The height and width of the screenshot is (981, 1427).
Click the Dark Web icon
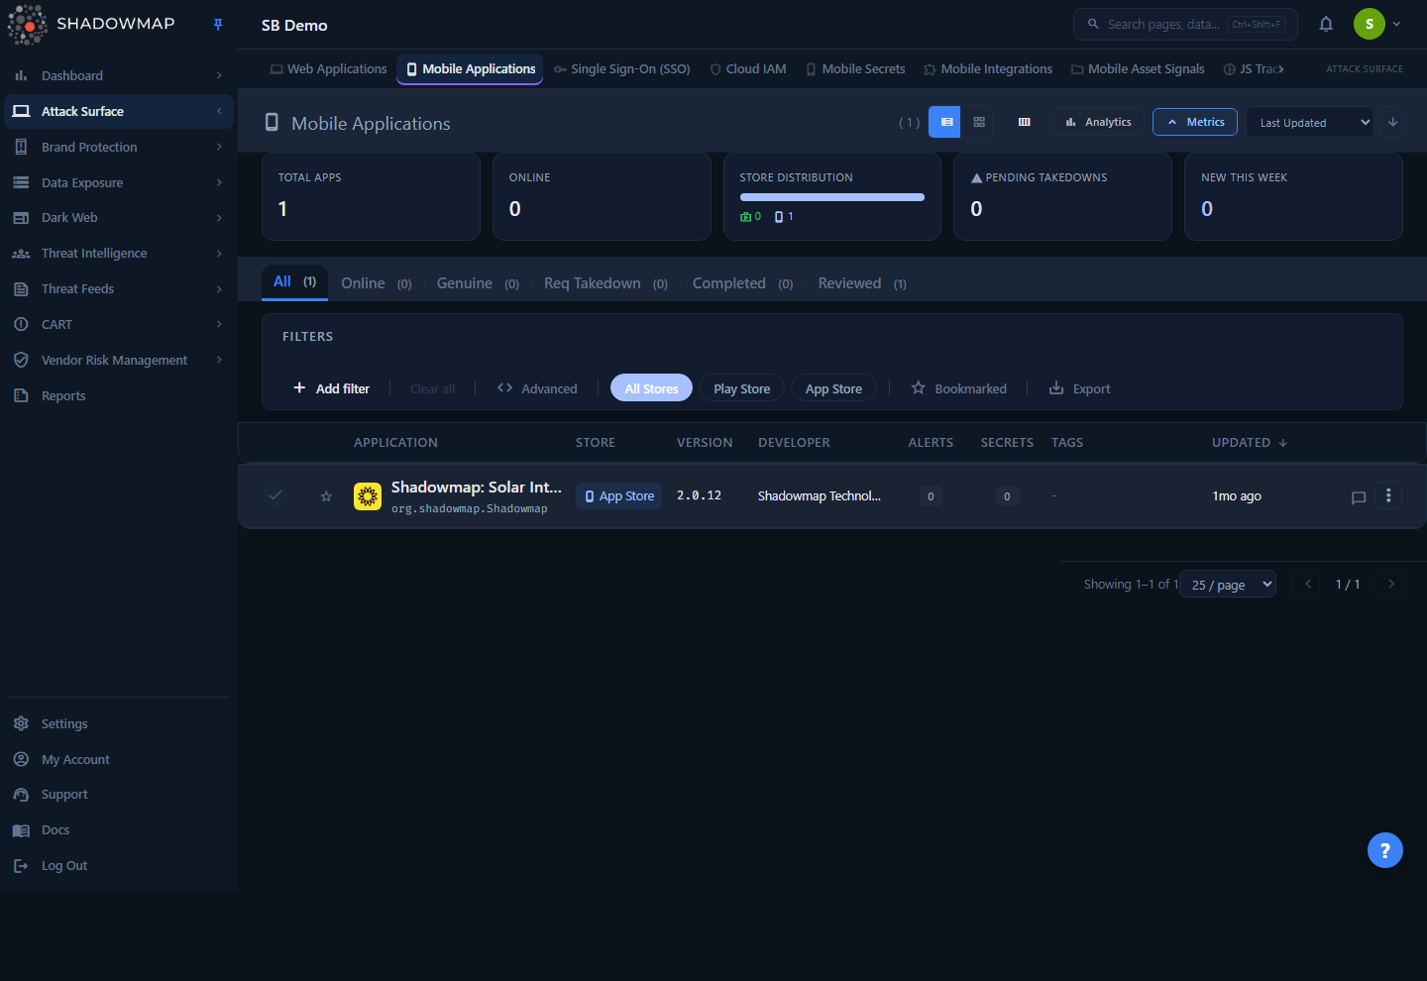coord(21,218)
